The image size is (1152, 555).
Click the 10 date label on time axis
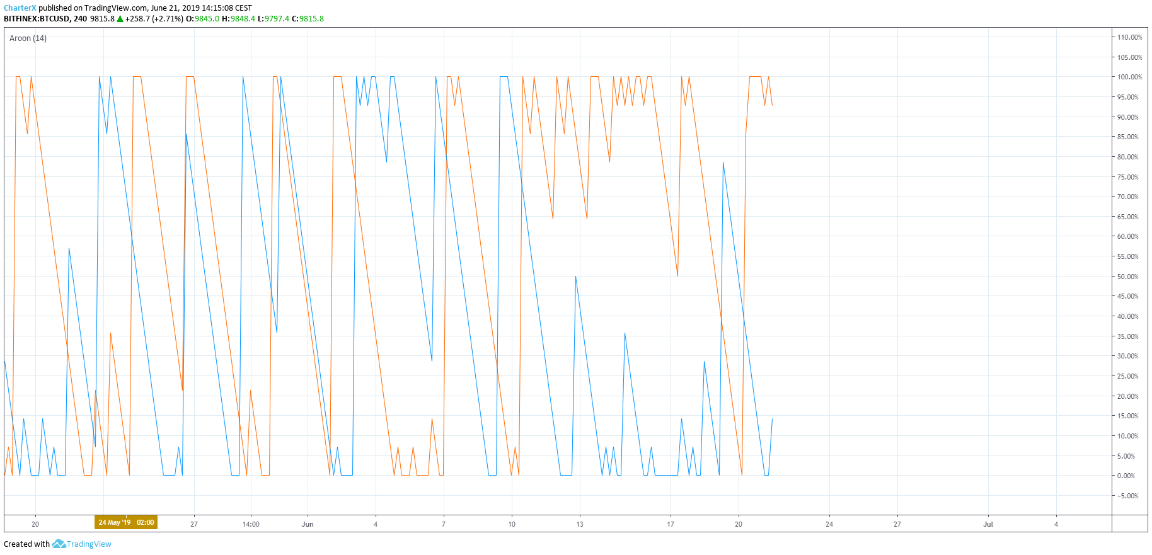[x=512, y=524]
